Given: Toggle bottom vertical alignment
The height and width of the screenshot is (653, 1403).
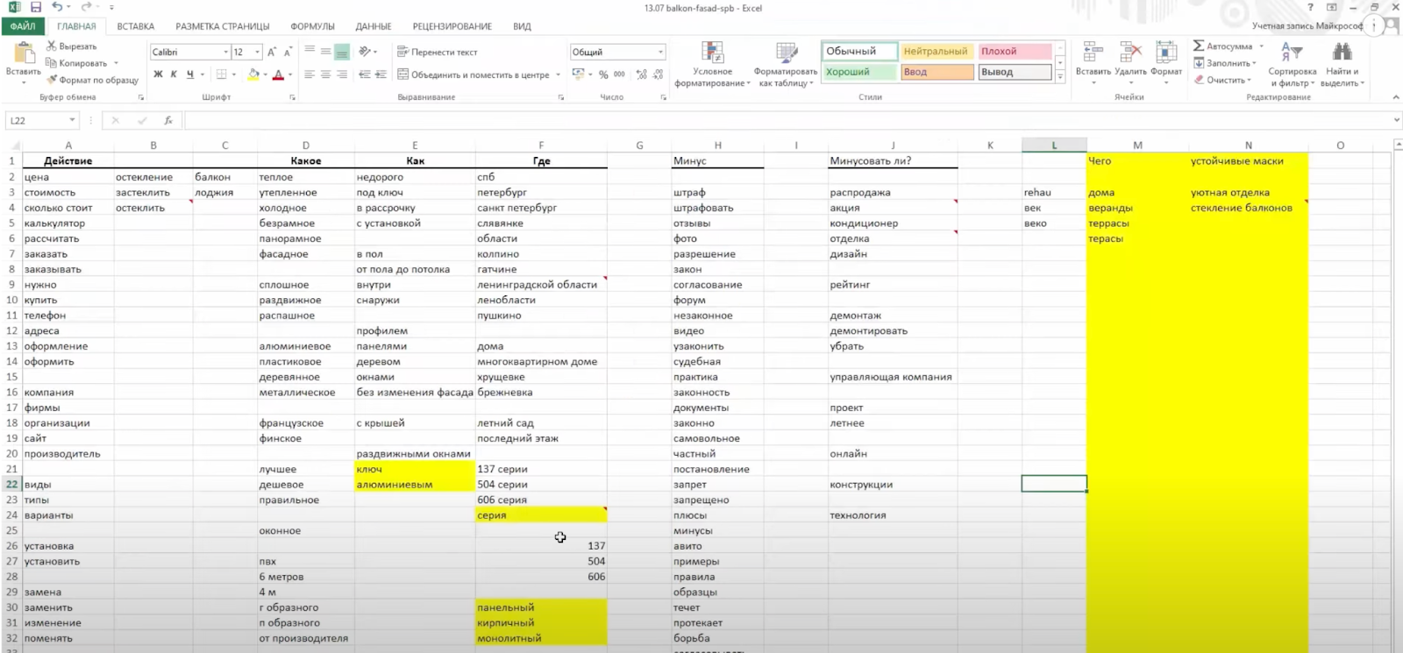Looking at the screenshot, I should pyautogui.click(x=342, y=52).
